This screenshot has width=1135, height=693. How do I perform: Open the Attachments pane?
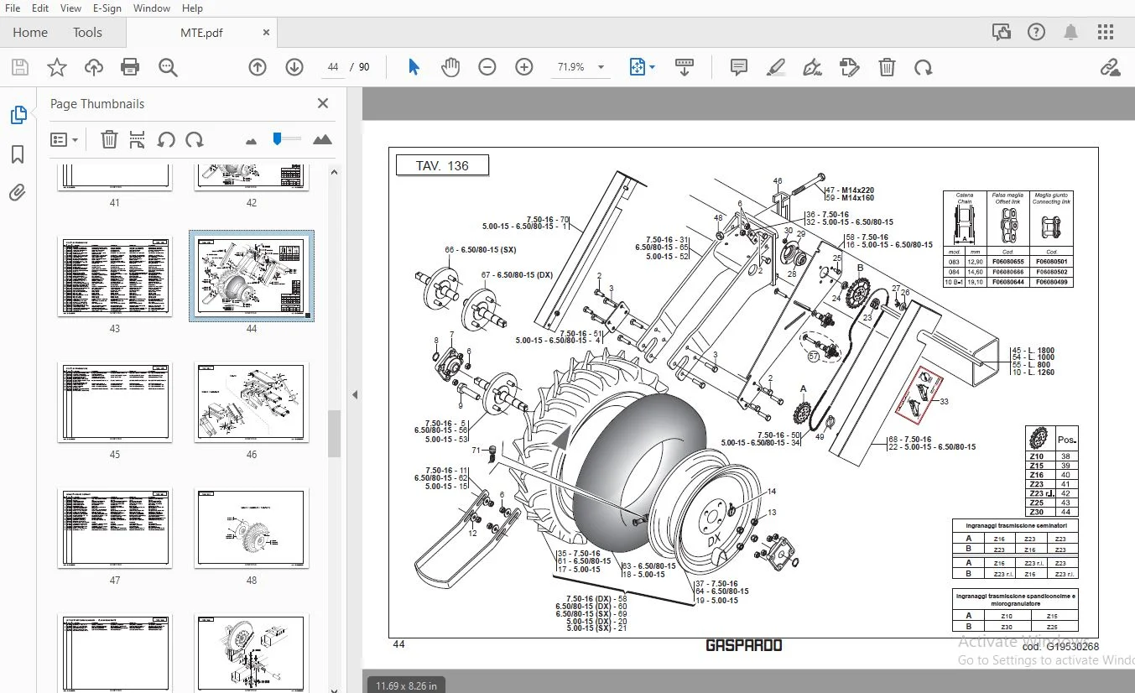(x=18, y=194)
